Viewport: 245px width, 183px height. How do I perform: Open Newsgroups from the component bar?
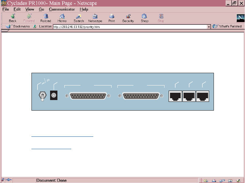222,180
